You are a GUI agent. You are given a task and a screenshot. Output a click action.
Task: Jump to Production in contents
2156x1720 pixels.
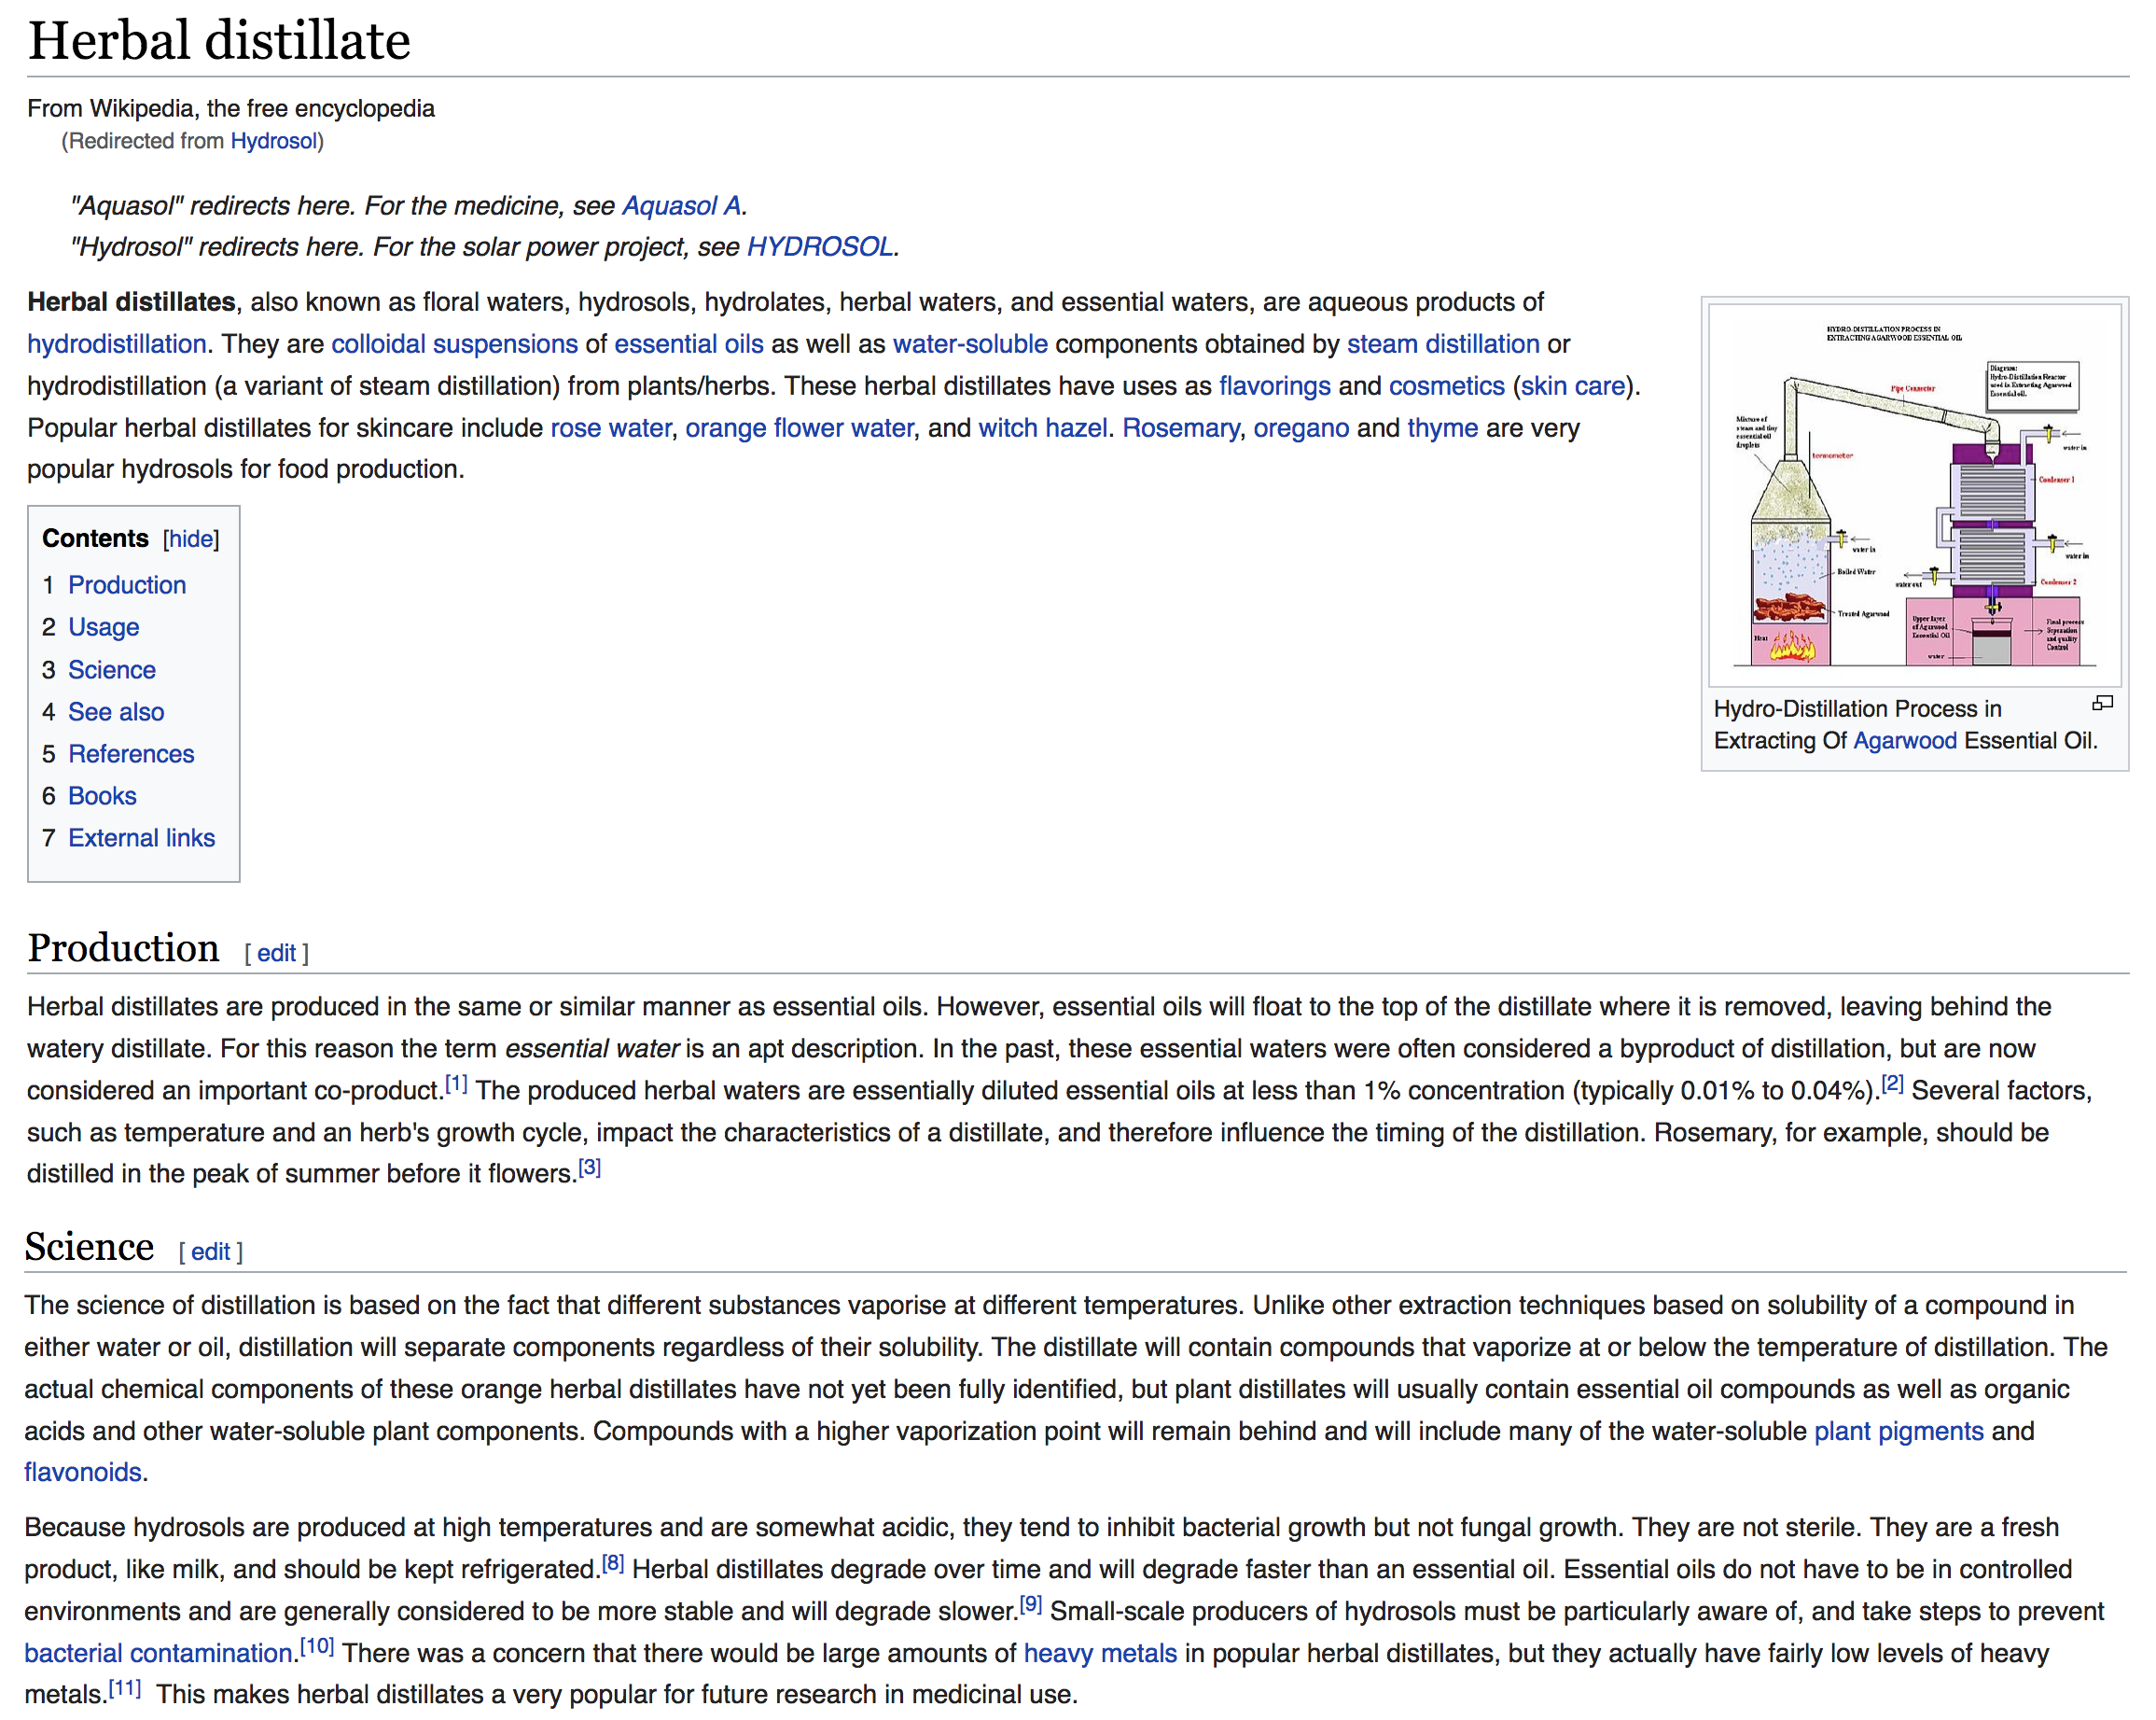tap(127, 585)
